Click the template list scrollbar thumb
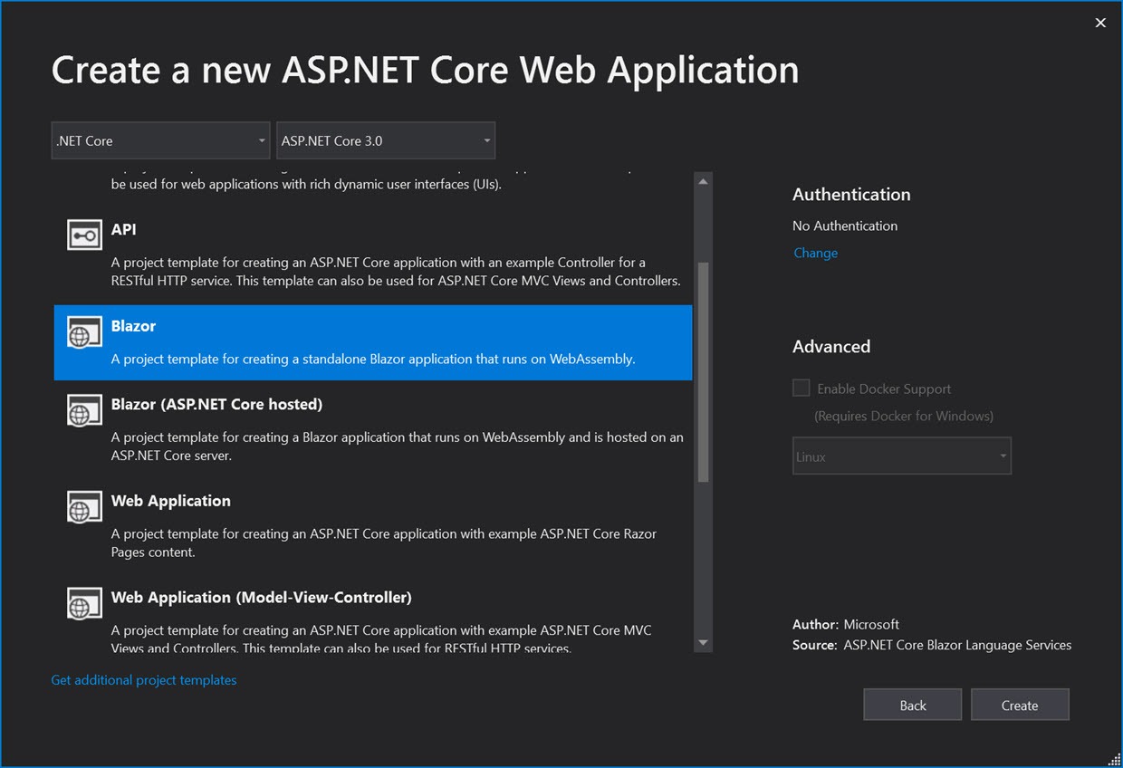Viewport: 1123px width, 768px height. pyautogui.click(x=704, y=373)
